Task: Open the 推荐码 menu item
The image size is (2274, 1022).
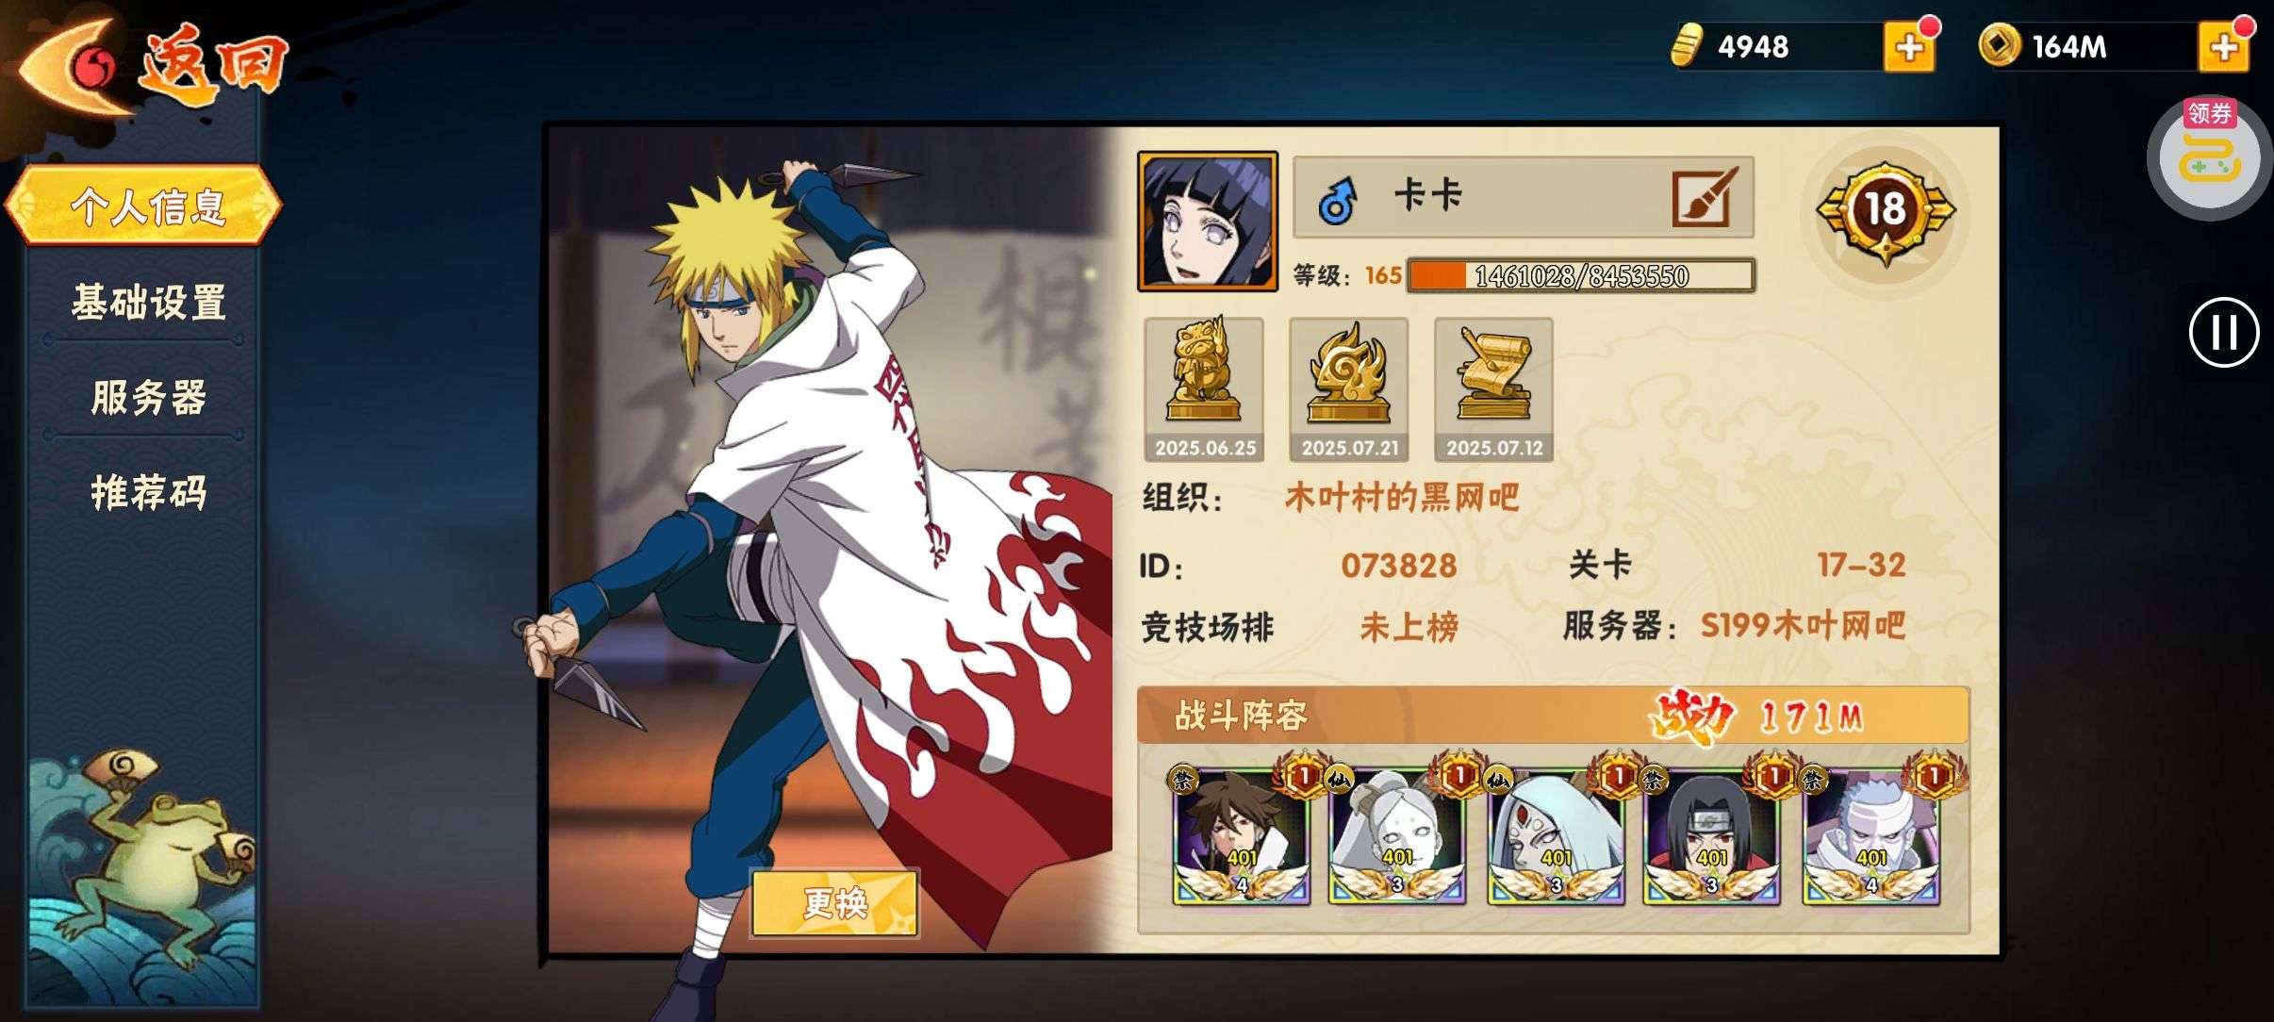Action: 148,492
